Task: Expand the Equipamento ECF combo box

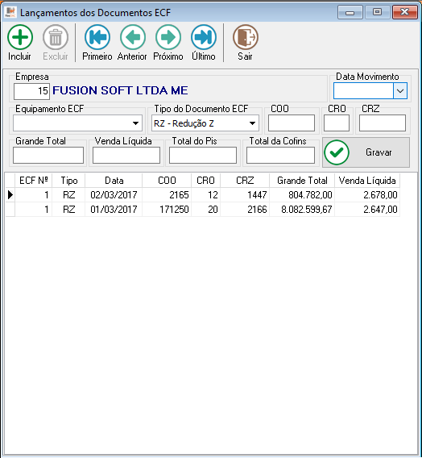Action: (x=135, y=123)
